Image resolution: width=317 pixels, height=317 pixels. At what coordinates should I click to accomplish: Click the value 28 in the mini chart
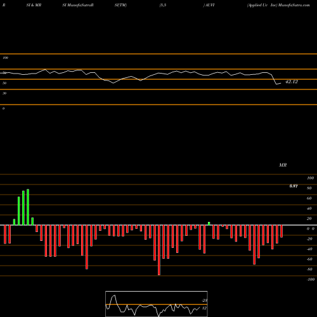click(205, 301)
